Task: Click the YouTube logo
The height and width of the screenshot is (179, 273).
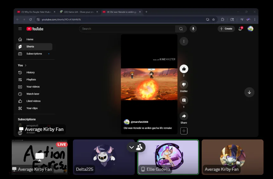Action: (x=35, y=29)
